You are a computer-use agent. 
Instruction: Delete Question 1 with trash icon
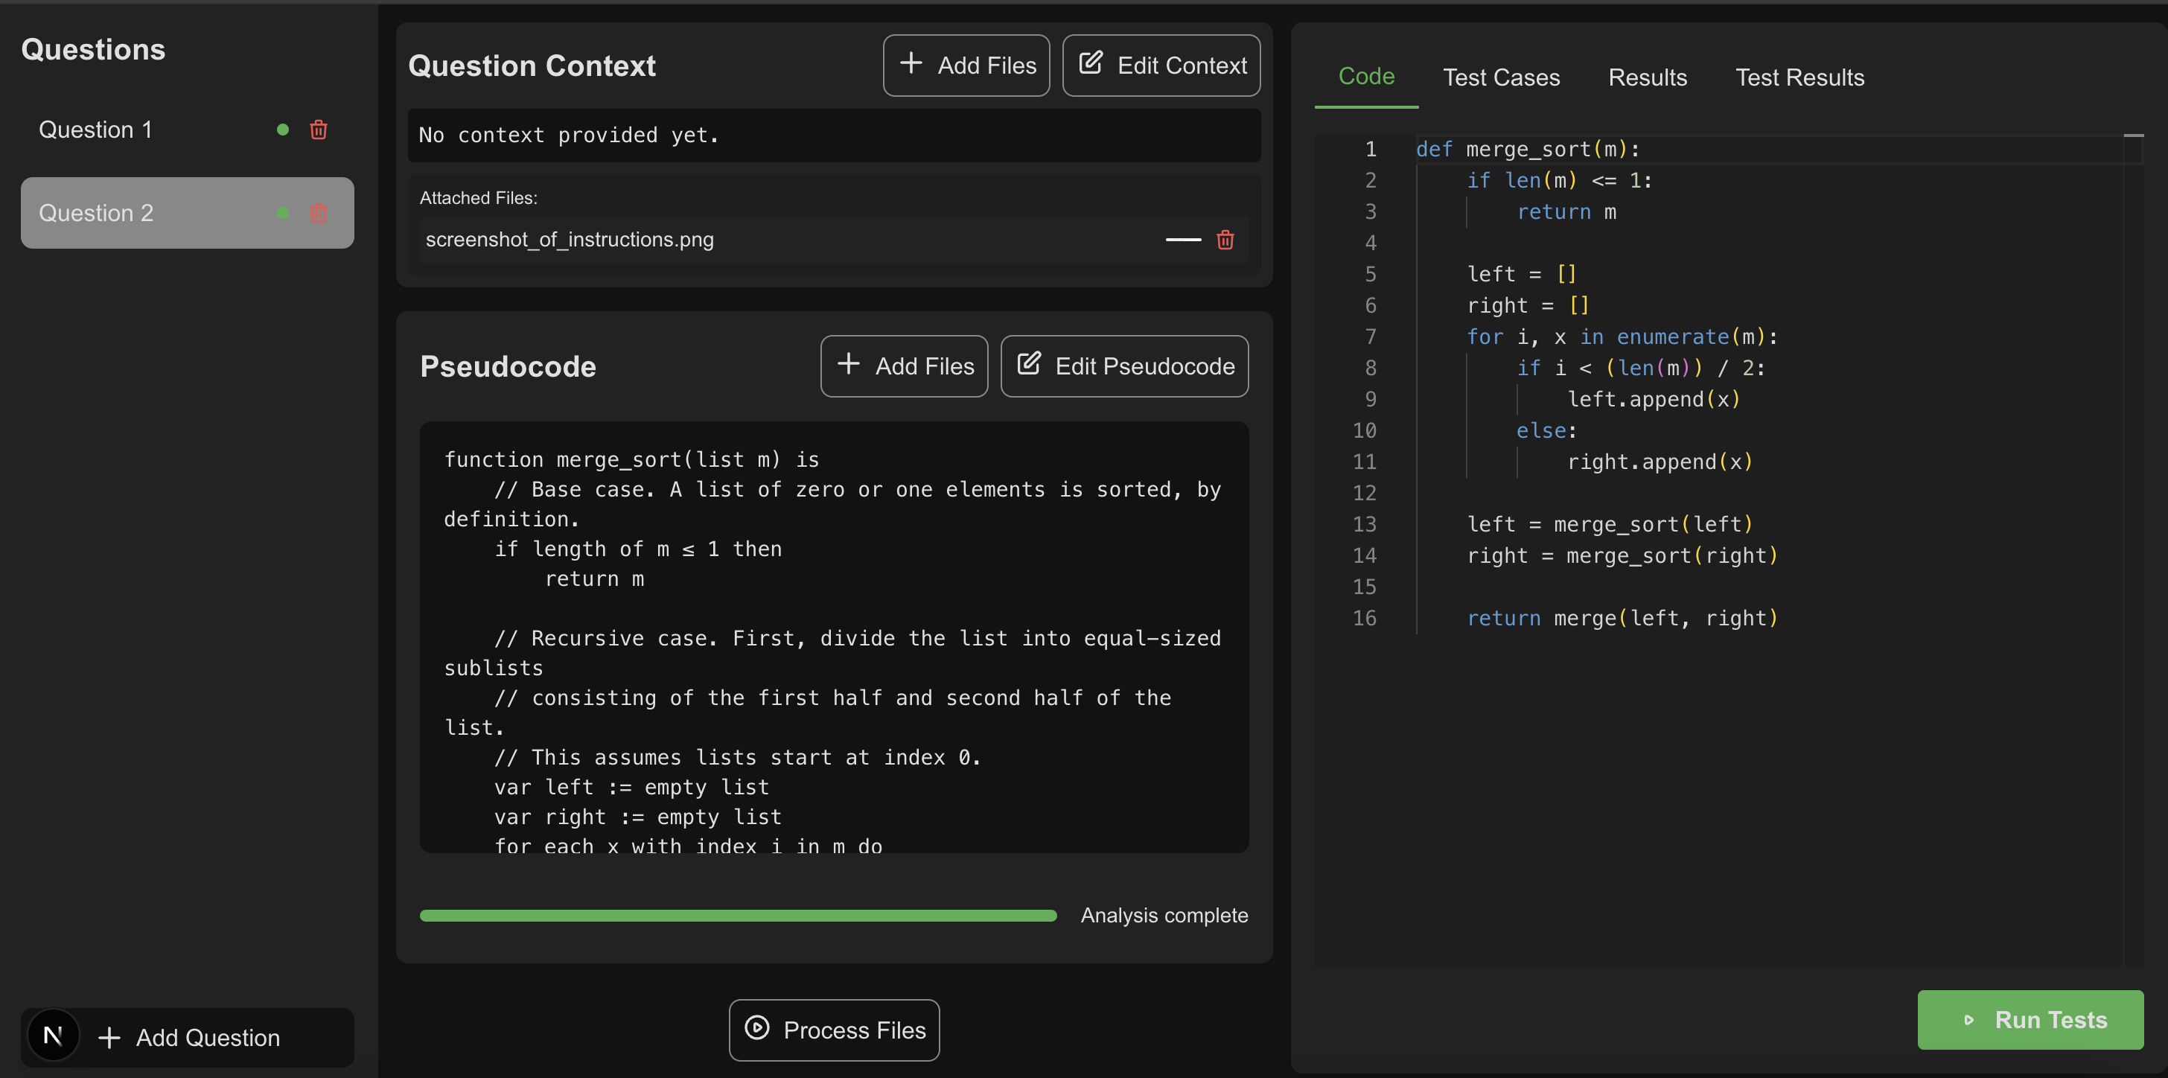pyautogui.click(x=318, y=130)
